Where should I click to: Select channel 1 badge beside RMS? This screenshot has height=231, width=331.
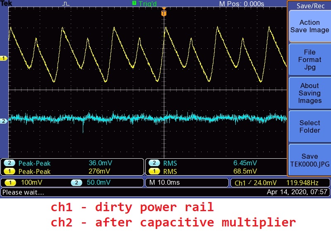pos(154,171)
